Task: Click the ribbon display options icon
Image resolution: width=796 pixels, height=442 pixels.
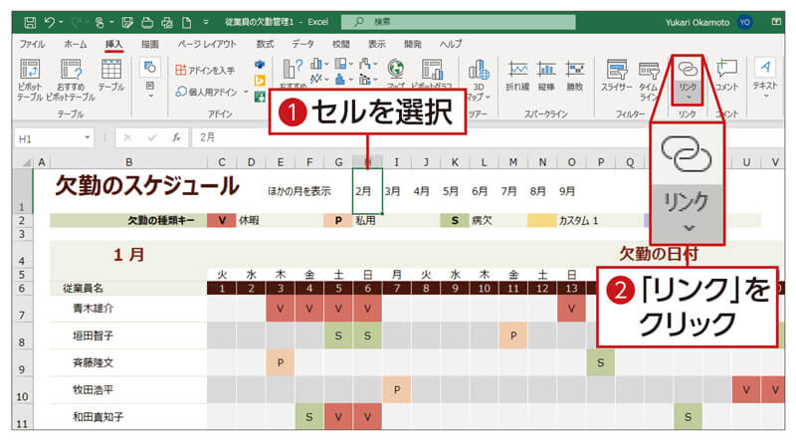Action: (x=776, y=22)
